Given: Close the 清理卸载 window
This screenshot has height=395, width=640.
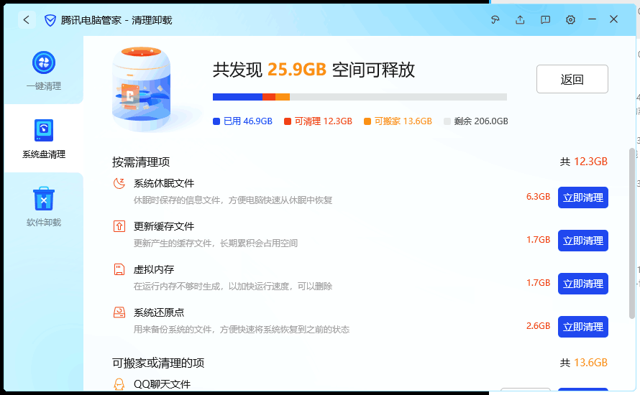Looking at the screenshot, I should [x=613, y=19].
